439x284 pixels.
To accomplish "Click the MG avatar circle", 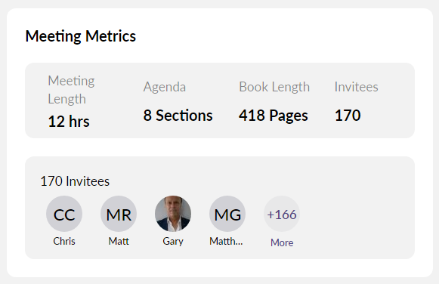I will point(227,214).
